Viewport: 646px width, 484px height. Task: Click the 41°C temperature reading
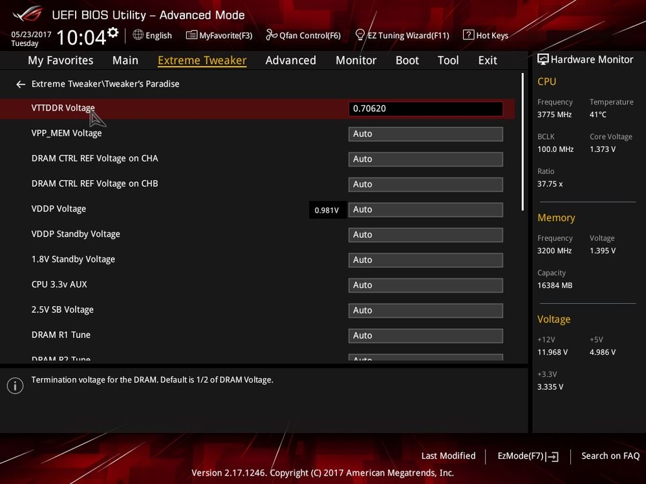pos(598,114)
